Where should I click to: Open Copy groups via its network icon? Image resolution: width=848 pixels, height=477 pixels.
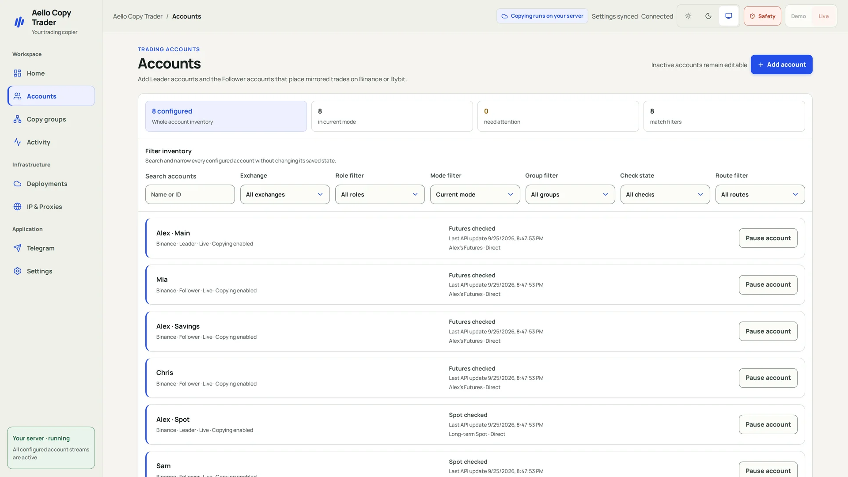pos(17,119)
